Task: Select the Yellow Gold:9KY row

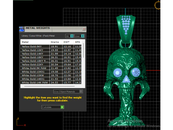Action: click(x=51, y=47)
